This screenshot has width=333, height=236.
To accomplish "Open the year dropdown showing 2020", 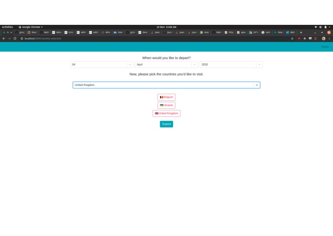I will coord(231,64).
